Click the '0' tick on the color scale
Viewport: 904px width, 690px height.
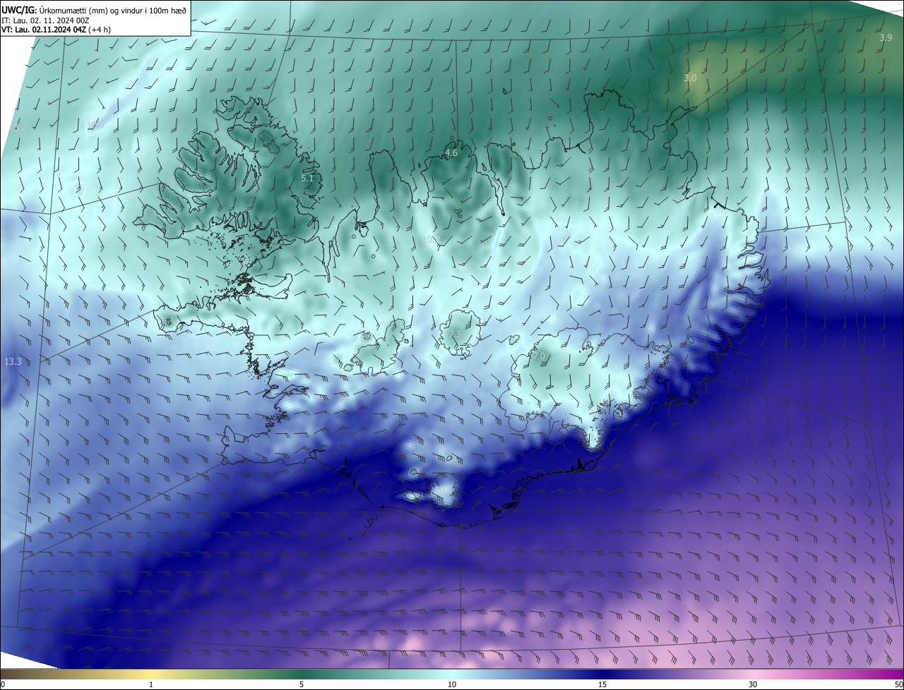click(3, 684)
